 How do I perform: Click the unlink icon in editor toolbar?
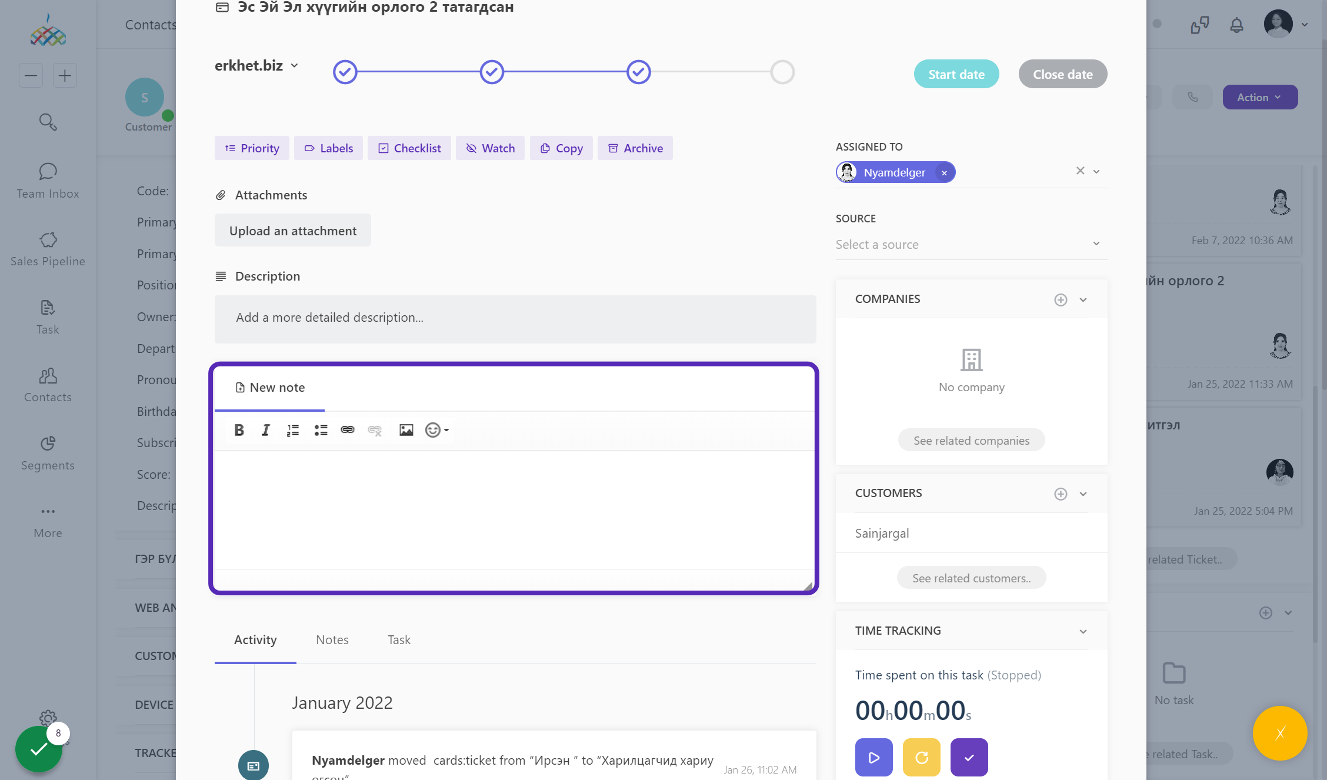375,430
